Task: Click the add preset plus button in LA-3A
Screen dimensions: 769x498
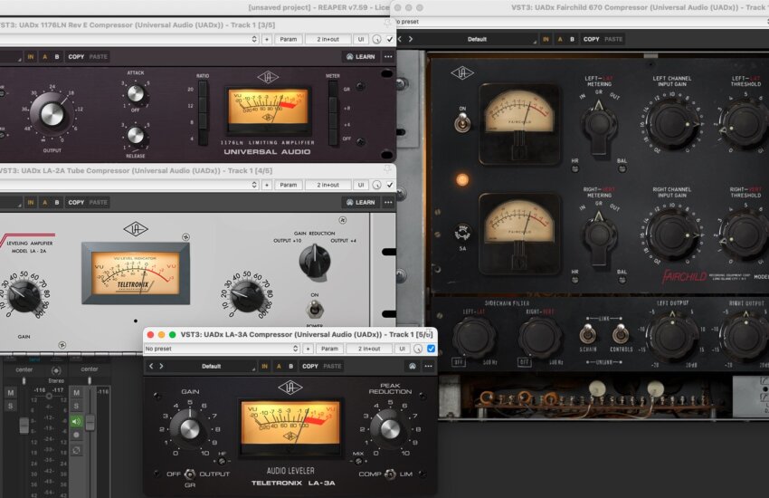Action: point(307,349)
